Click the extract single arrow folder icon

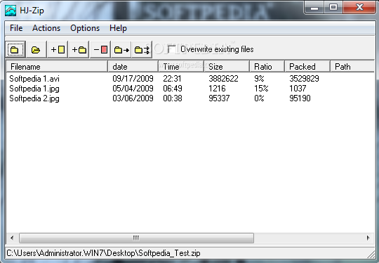(x=121, y=50)
